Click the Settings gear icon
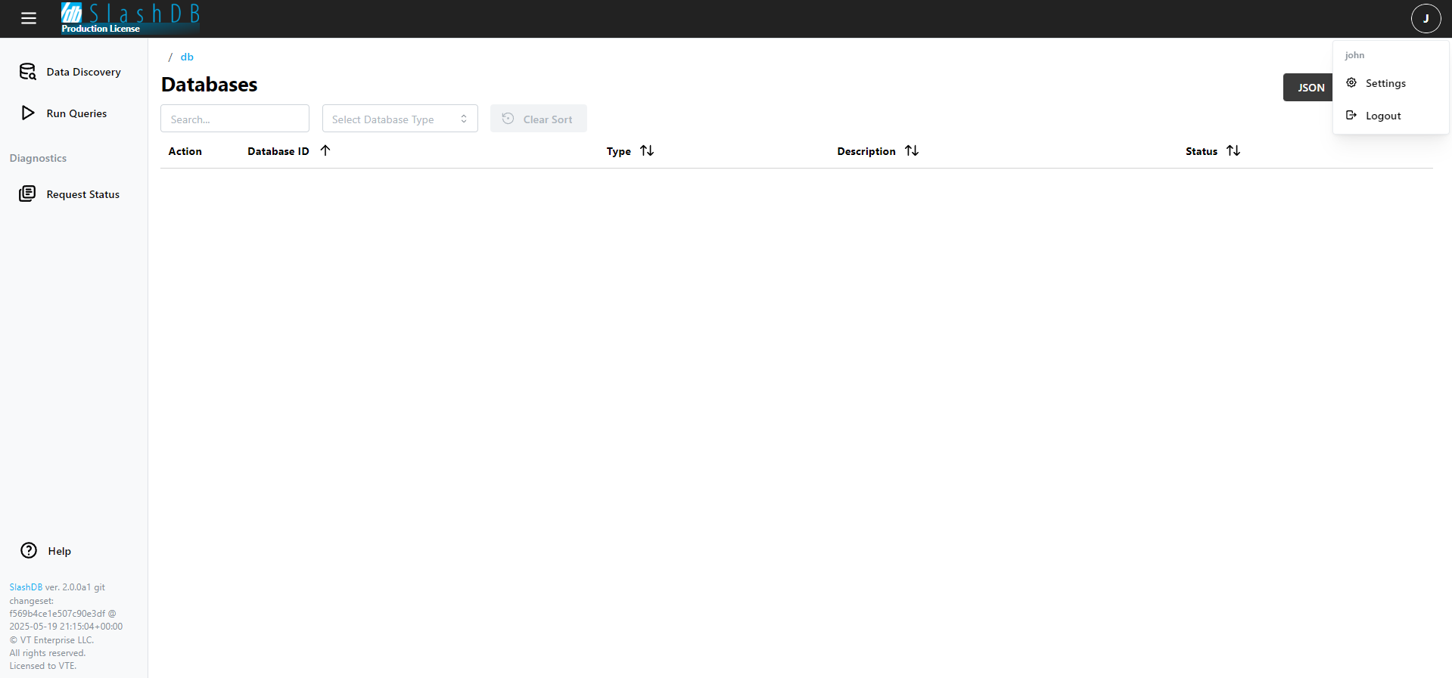The image size is (1452, 678). 1351,83
